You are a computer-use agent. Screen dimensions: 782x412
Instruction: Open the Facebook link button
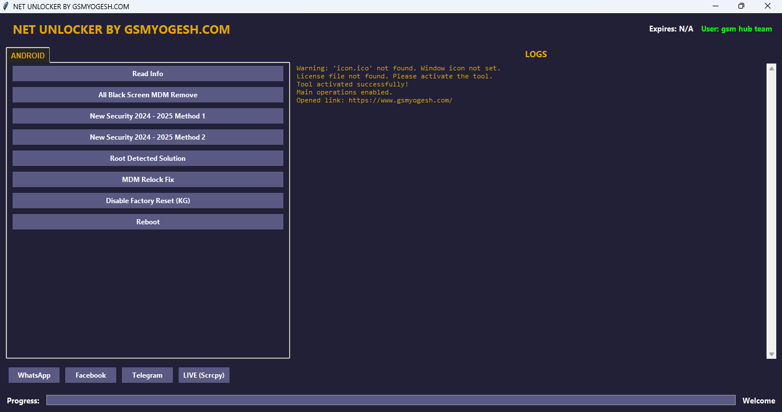click(x=90, y=375)
